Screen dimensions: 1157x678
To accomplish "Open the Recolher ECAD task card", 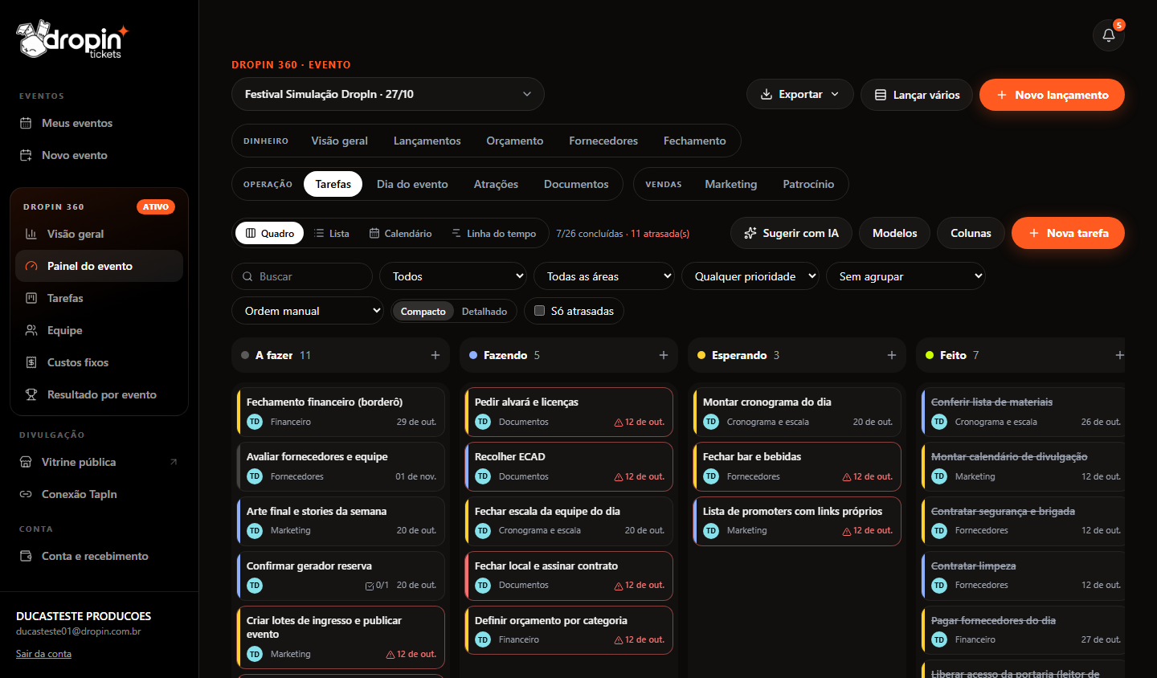I will click(570, 467).
